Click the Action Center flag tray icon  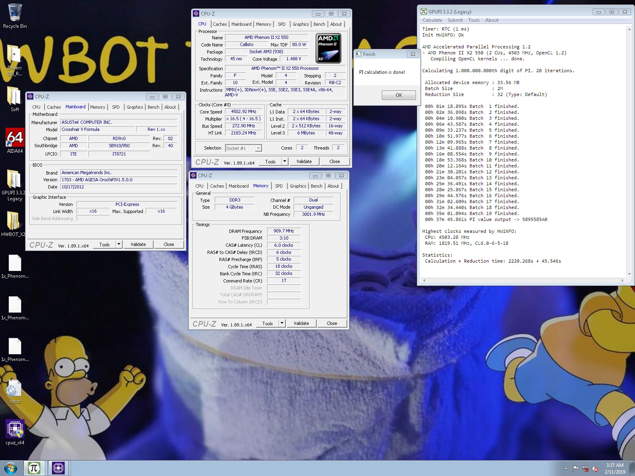tap(575, 468)
